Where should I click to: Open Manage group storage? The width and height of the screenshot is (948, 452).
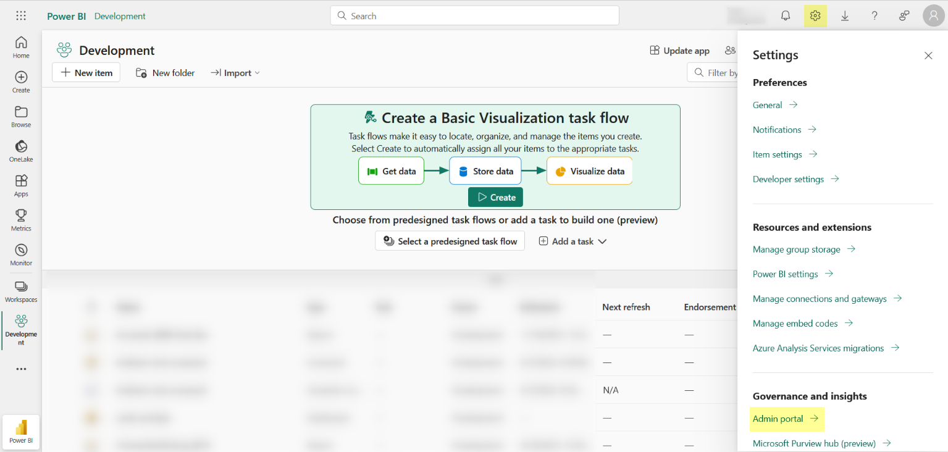tap(804, 249)
